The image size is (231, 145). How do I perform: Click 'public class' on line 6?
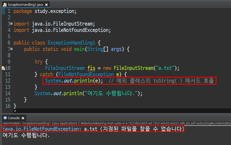[29, 43]
